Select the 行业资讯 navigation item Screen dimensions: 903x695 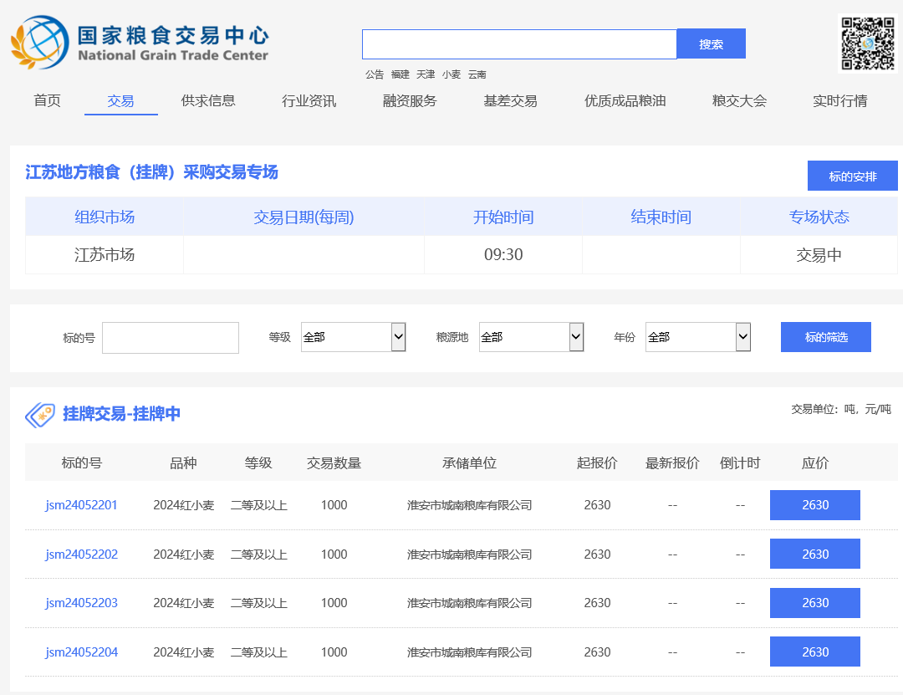309,101
